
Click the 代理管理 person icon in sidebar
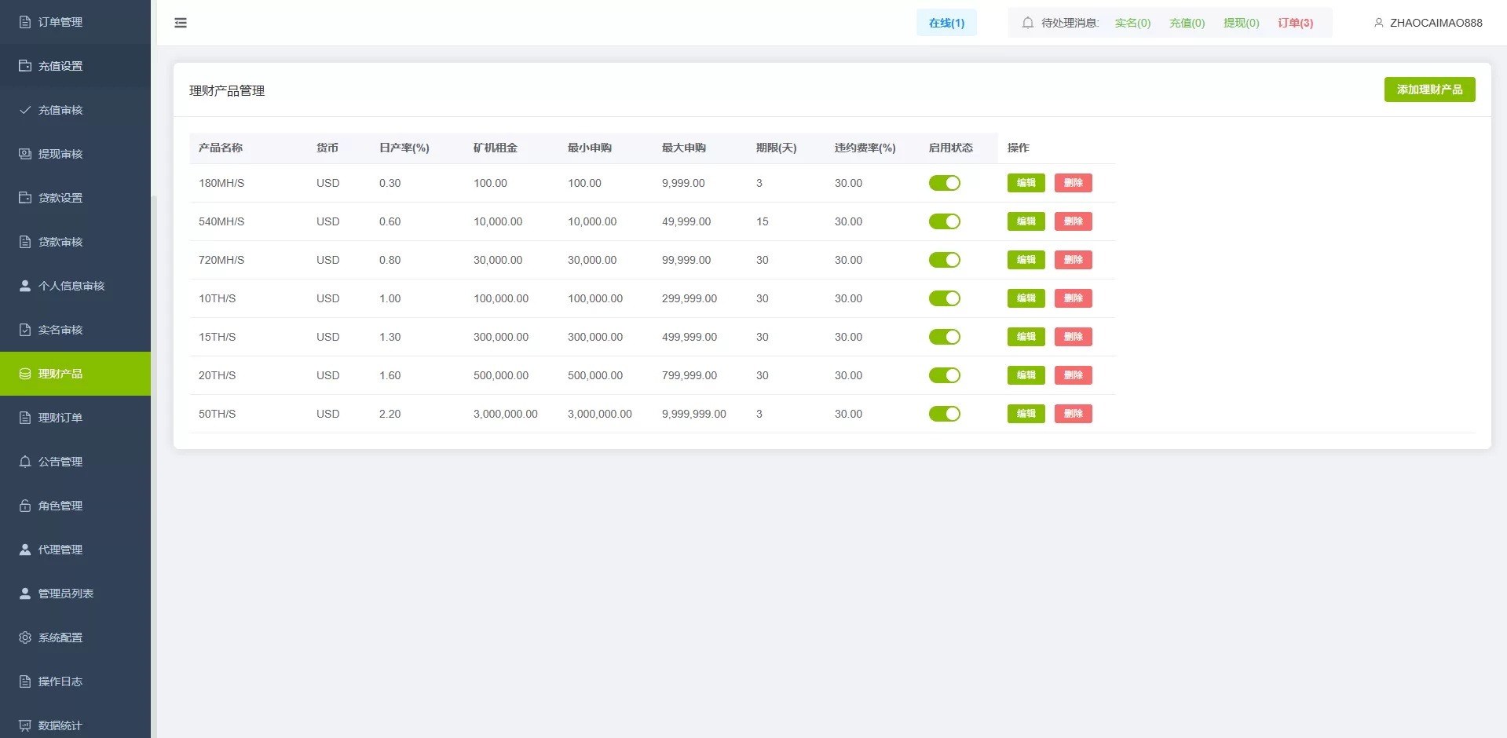[x=25, y=550]
